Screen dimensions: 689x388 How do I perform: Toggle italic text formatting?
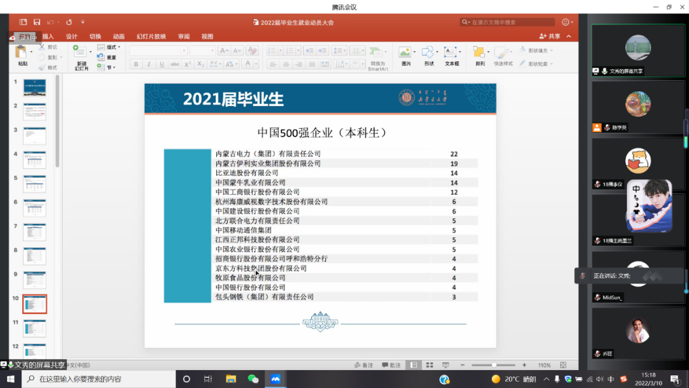pos(148,64)
